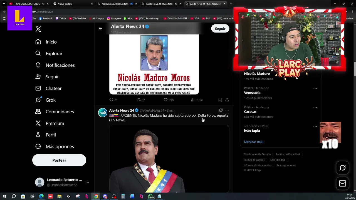Screen dimensions: 356x200
Task: Expand Más opciones footer menu
Action: click(x=286, y=166)
